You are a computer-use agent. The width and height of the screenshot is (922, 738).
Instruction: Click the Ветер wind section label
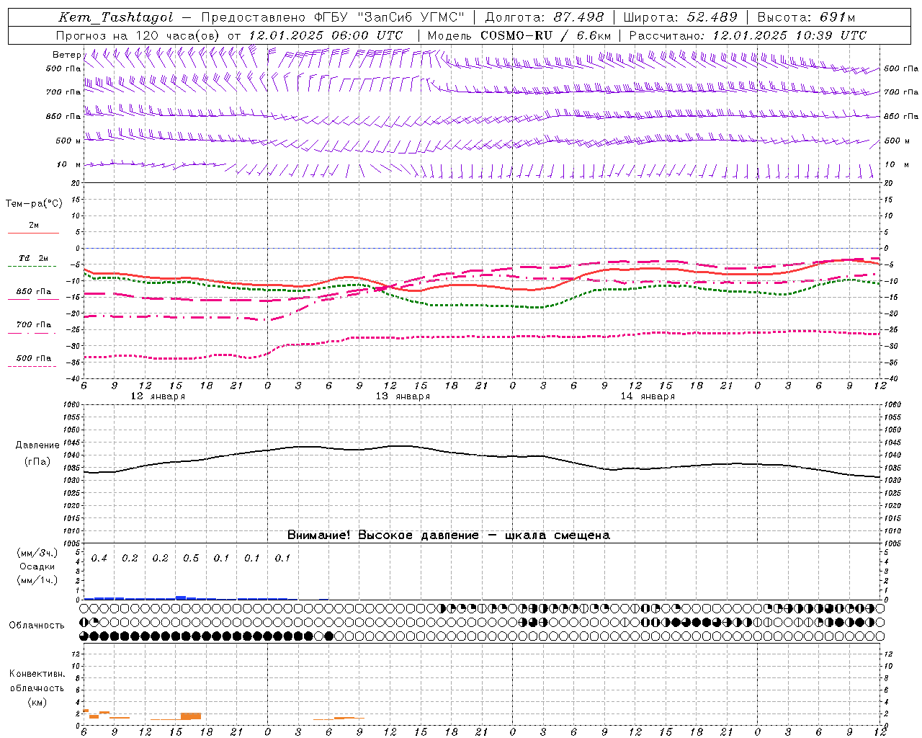pos(67,55)
